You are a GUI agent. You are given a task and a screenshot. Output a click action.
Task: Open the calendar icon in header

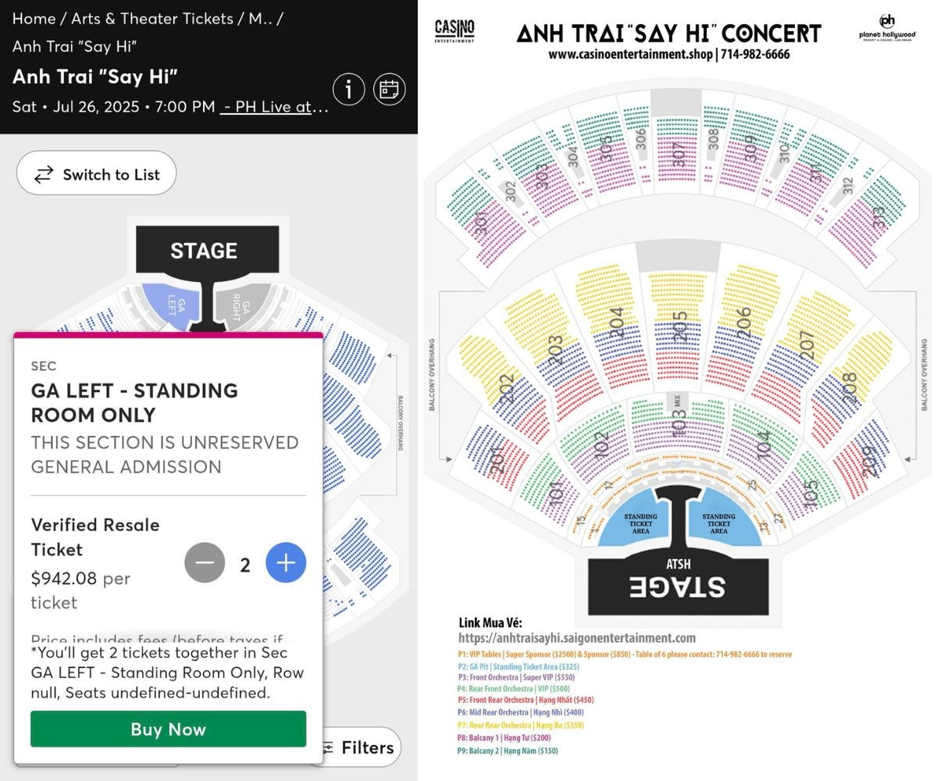click(x=389, y=90)
